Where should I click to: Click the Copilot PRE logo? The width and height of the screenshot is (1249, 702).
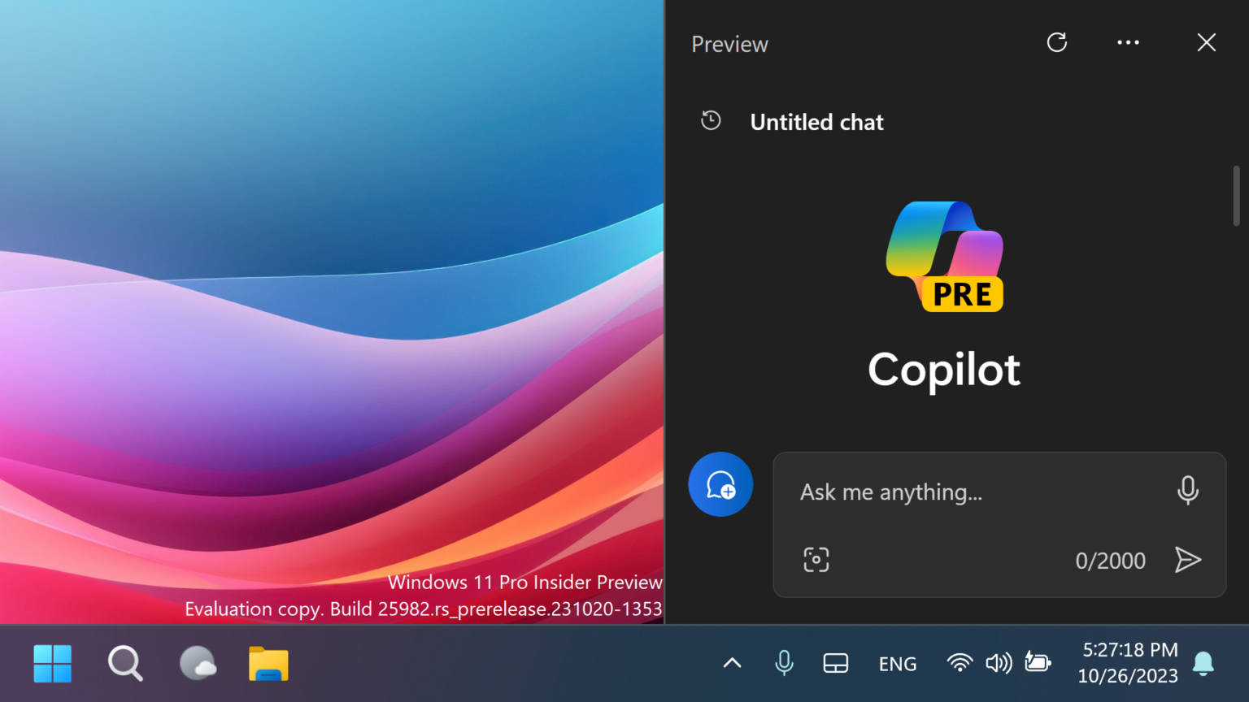(x=944, y=256)
